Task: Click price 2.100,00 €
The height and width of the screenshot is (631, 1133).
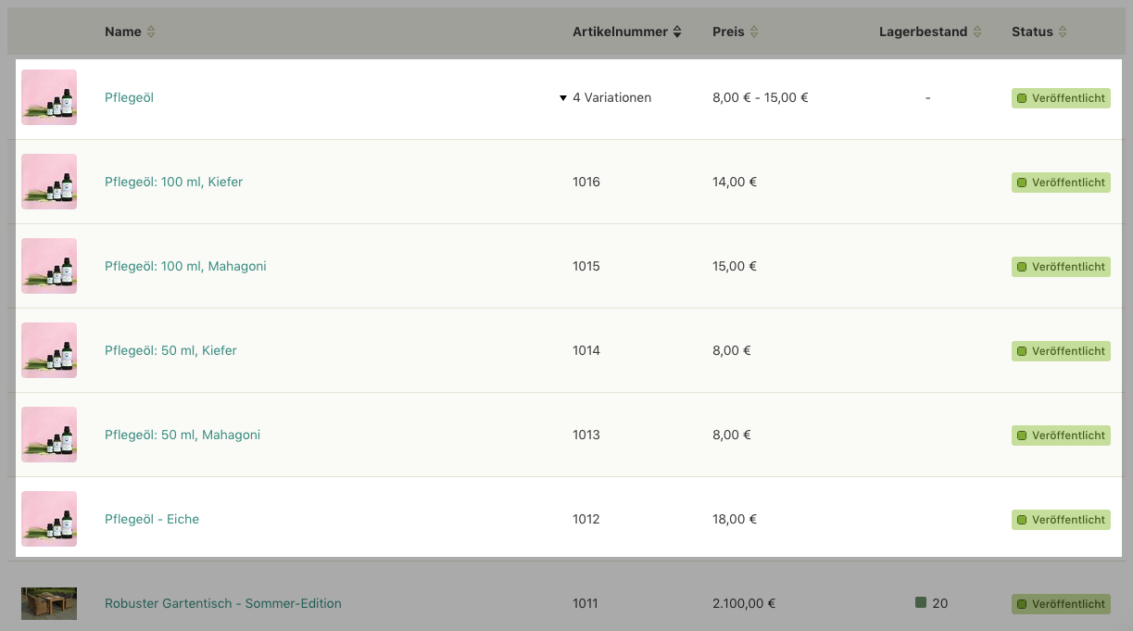Action: [744, 603]
